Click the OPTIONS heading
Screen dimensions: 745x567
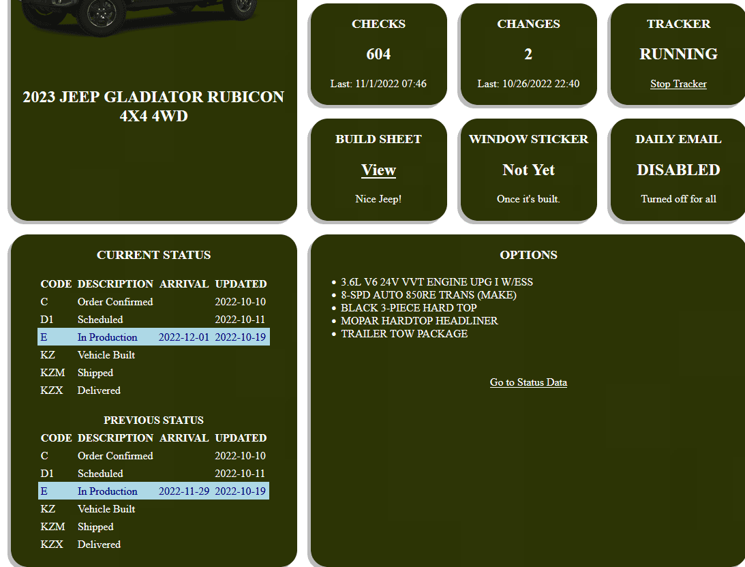[528, 255]
